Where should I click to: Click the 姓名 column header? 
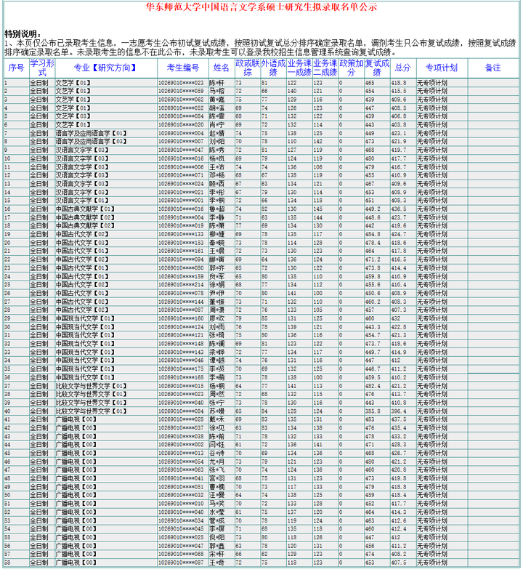point(222,68)
